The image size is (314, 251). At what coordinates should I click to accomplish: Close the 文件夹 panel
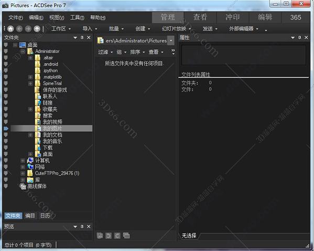[x=89, y=37]
